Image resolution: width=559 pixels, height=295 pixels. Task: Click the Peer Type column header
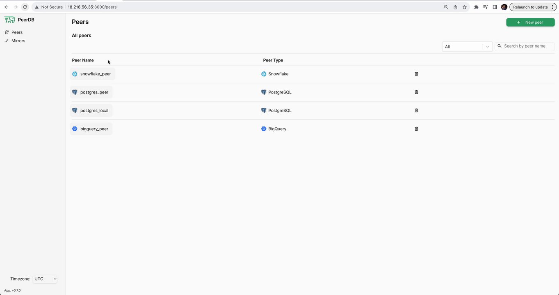coord(273,60)
